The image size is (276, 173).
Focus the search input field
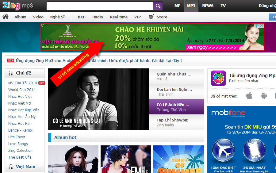[100, 6]
